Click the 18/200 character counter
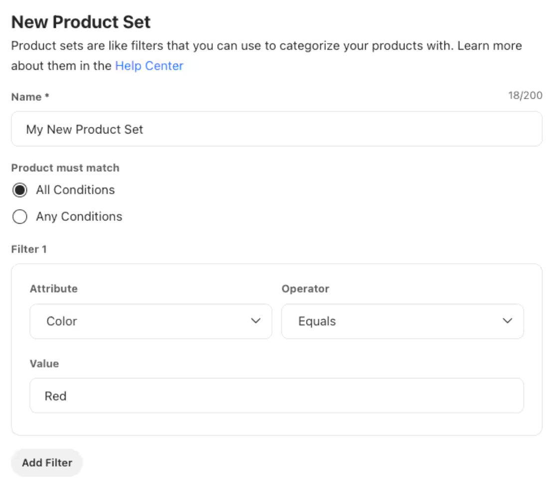Viewport: 551px width, 485px height. pyautogui.click(x=525, y=96)
